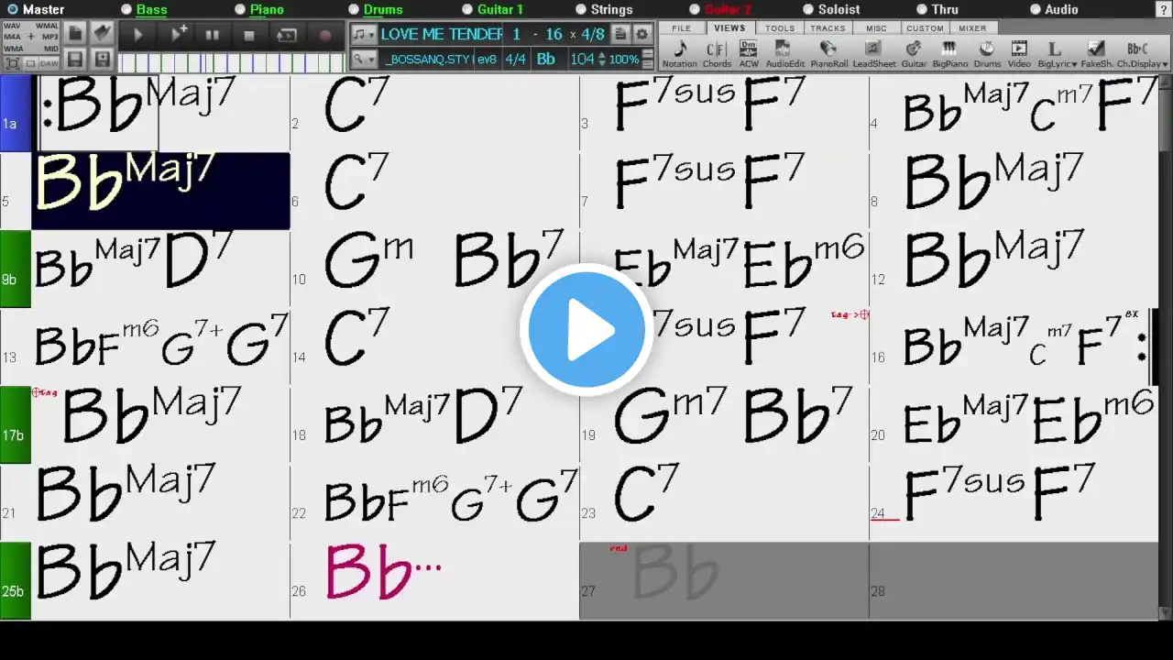1173x660 pixels.
Task: Click the large blue play overlay button
Action: [x=586, y=330]
